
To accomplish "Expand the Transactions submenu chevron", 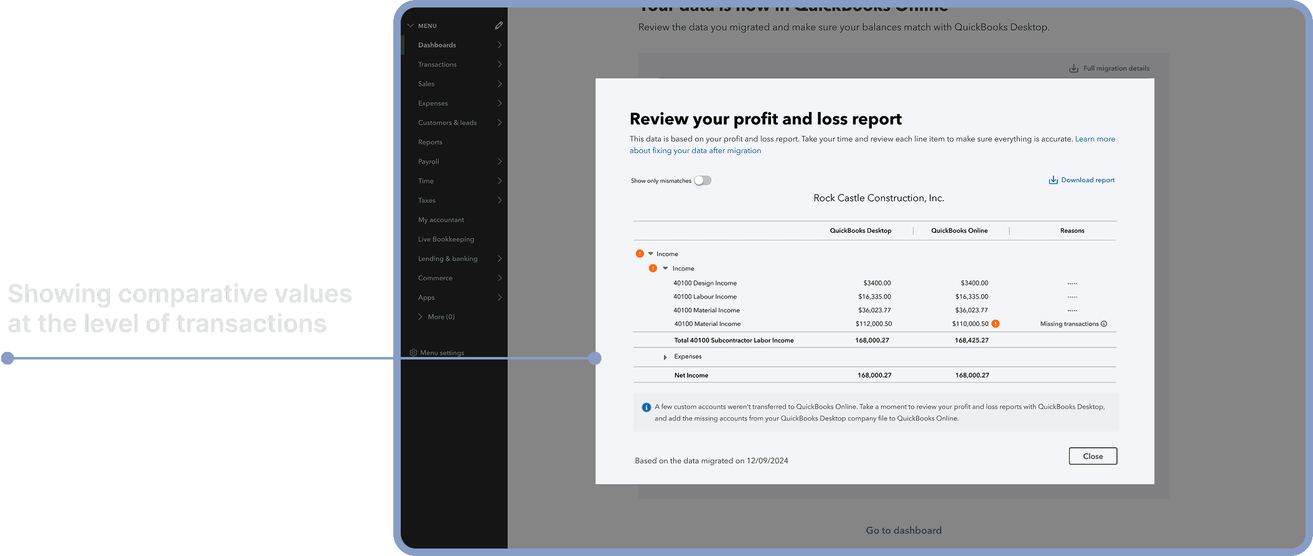I will click(500, 64).
